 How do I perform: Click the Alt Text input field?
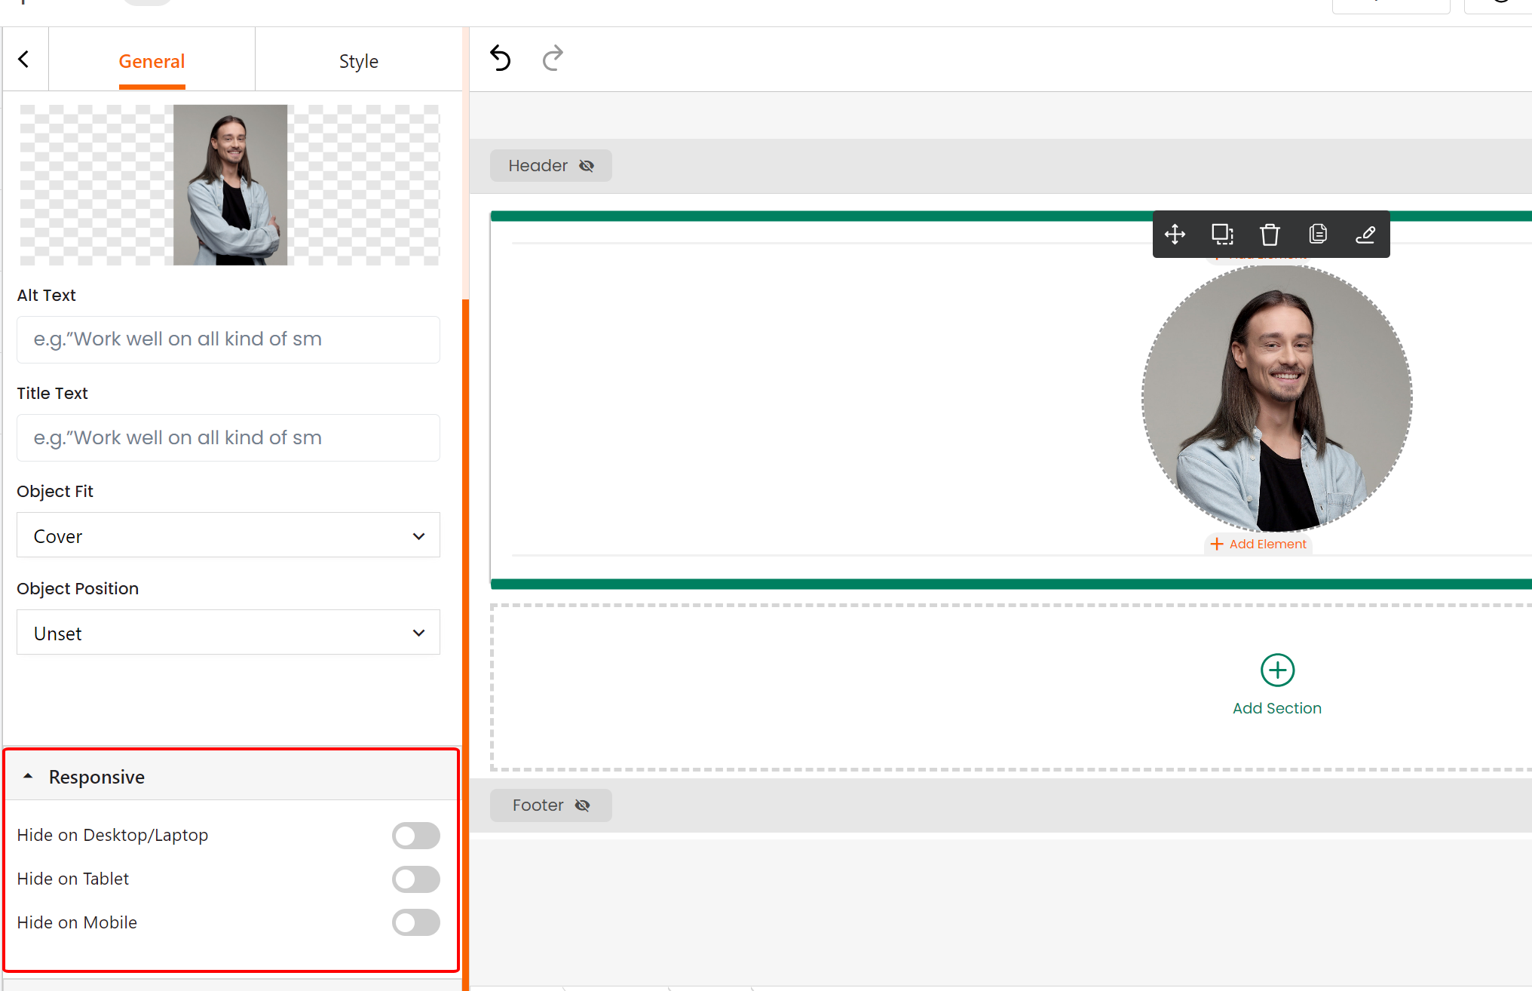228,339
